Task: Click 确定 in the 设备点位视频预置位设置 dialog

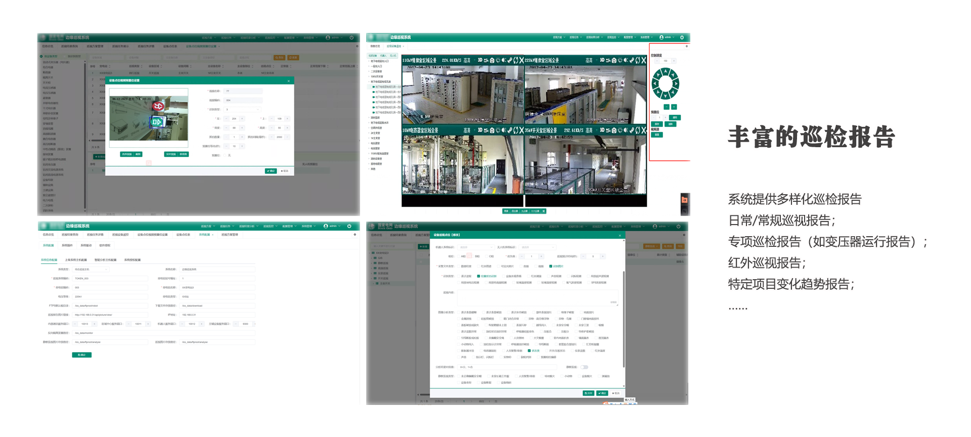Action: click(271, 171)
